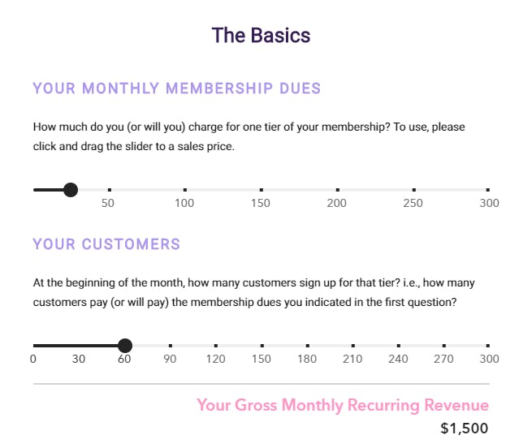Set customers slider to 180 tick
Image resolution: width=523 pixels, height=448 pixels.
coord(308,346)
